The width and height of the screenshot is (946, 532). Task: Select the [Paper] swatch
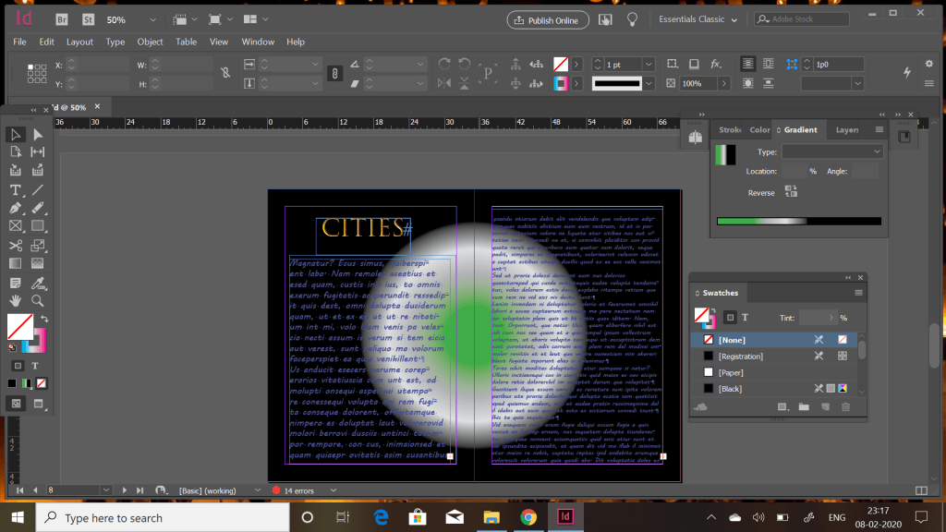tap(731, 372)
